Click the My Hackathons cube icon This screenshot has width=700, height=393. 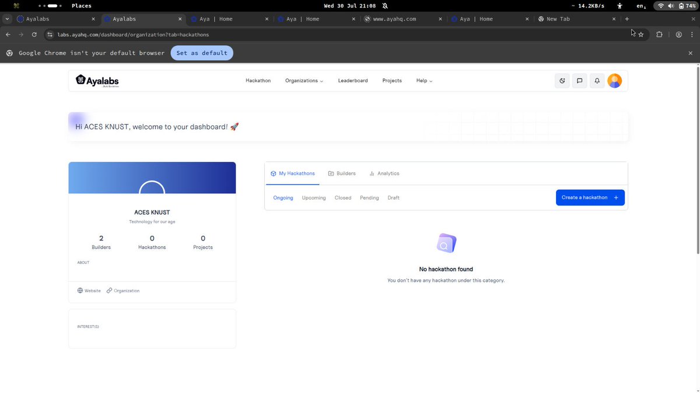[x=273, y=174]
